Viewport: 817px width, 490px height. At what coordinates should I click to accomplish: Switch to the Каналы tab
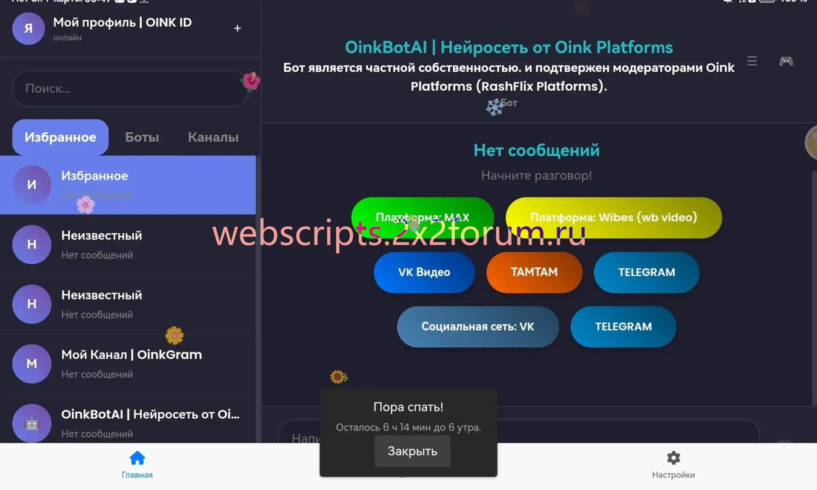[213, 137]
